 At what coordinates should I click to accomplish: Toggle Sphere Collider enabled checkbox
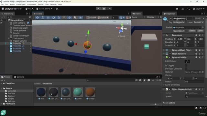[170, 57]
